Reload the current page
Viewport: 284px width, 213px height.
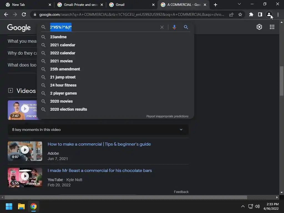click(x=24, y=14)
